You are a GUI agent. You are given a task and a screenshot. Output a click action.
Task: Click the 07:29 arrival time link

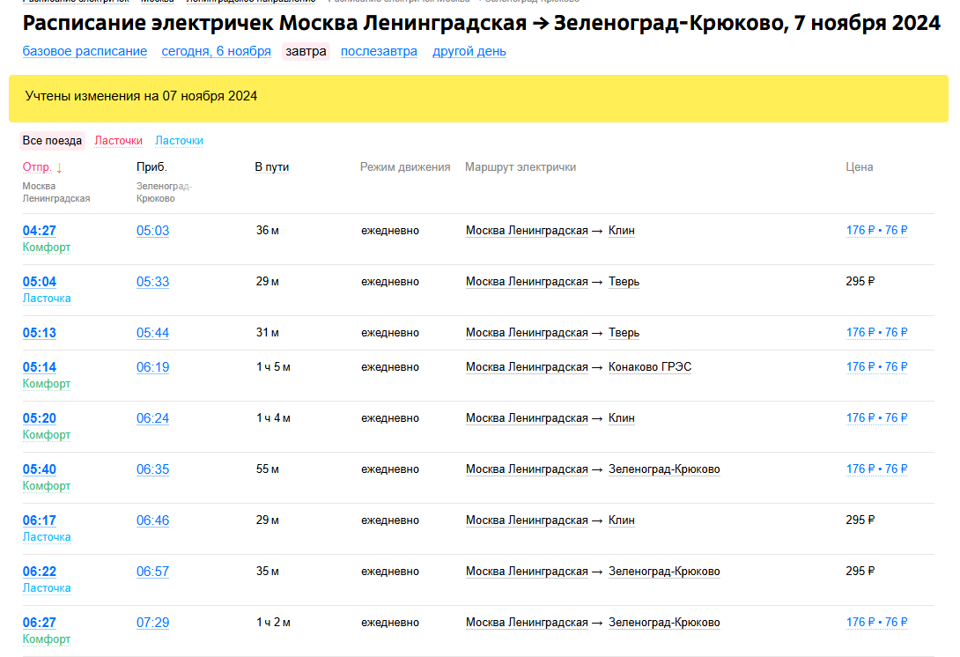click(152, 623)
